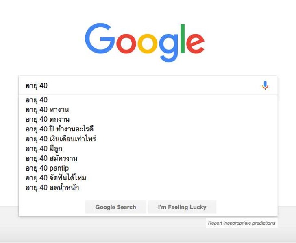296x243 pixels.
Task: Select suggestion อายุ 40 จัดฟันได้ไหม
Action: point(148,178)
